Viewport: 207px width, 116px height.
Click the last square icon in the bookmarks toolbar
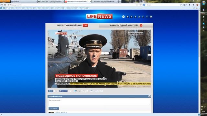tap(88, 8)
